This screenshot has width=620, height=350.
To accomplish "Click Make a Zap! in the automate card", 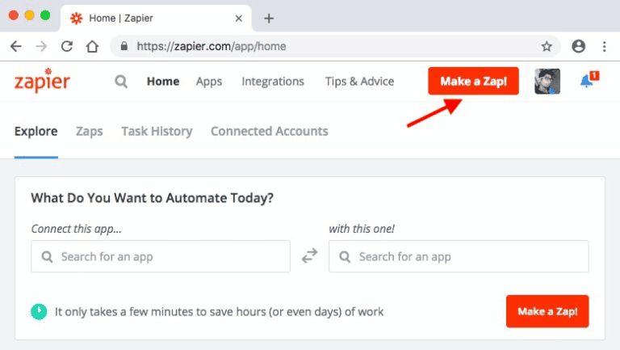I will (x=547, y=311).
